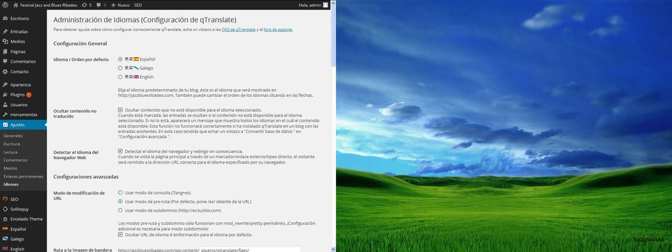The image size is (672, 252).
Task: Click the Soliloquy icon in sidebar
Action: point(5,209)
